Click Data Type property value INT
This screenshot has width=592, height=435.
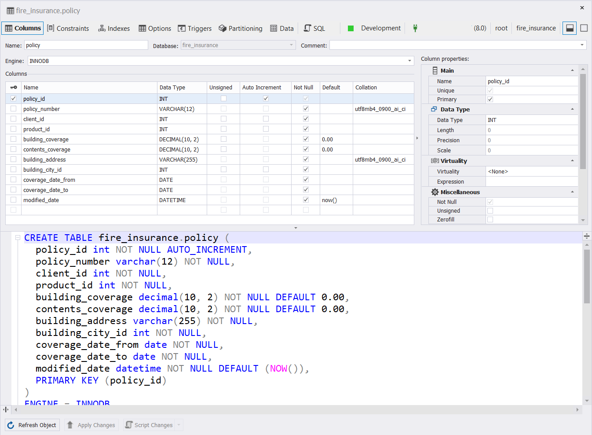click(x=532, y=120)
